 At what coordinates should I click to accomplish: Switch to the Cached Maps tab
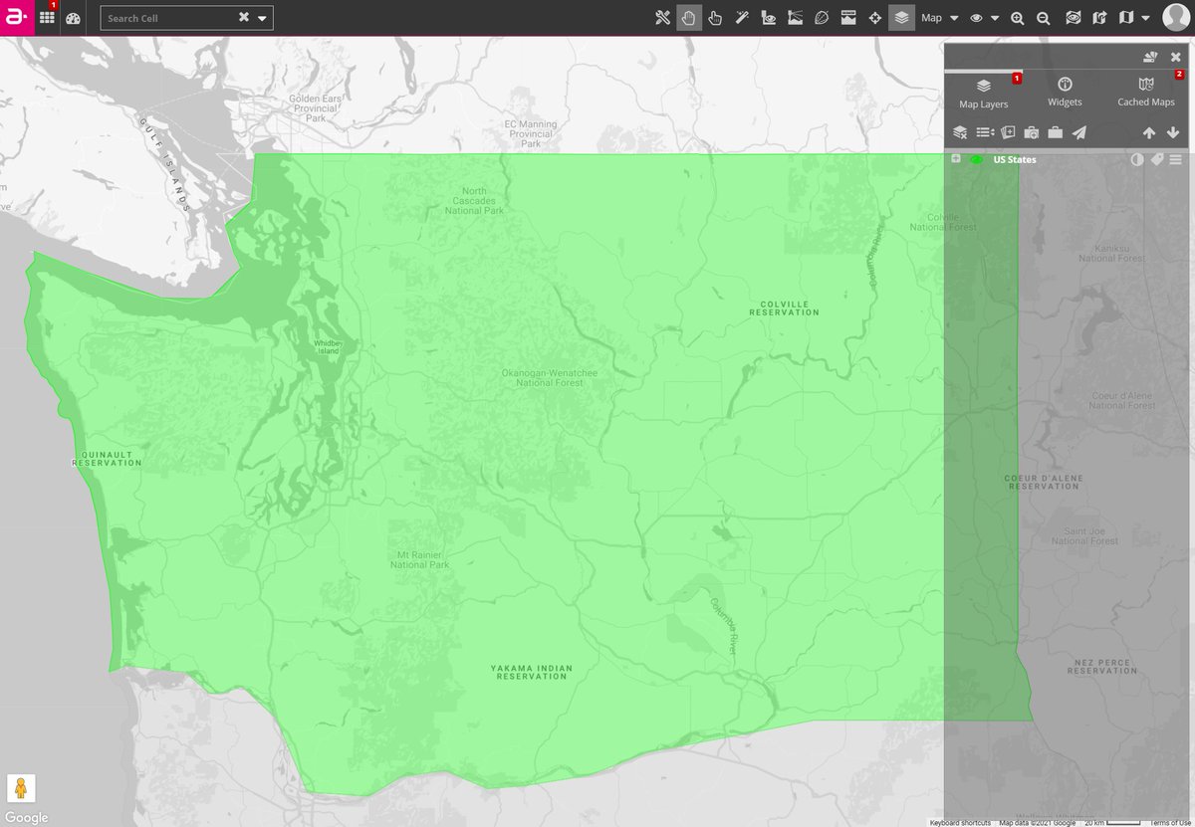point(1146,93)
